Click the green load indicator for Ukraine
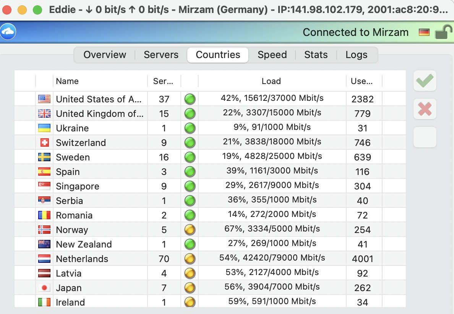 [x=190, y=128]
